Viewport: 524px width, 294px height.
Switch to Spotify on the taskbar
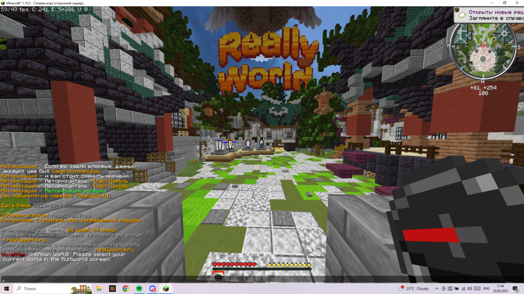coord(139,289)
